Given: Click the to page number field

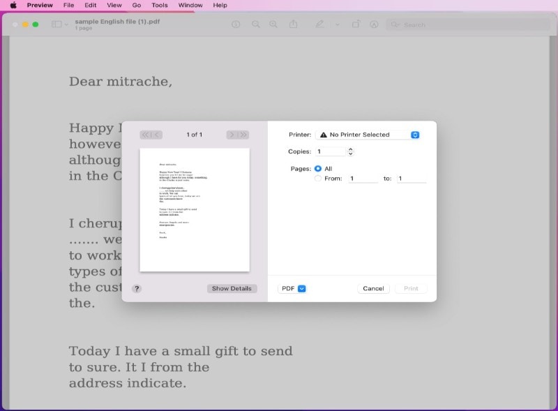Looking at the screenshot, I should 412,179.
